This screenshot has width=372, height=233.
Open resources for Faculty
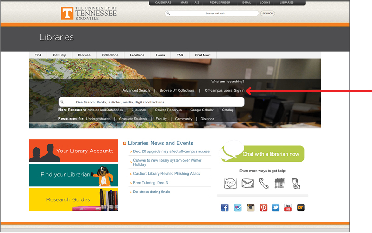coord(161,119)
